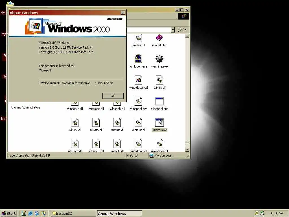Viewport: 289px width, 217px height.
Task: Click the folder search Quick Launch icon
Action: click(43, 213)
